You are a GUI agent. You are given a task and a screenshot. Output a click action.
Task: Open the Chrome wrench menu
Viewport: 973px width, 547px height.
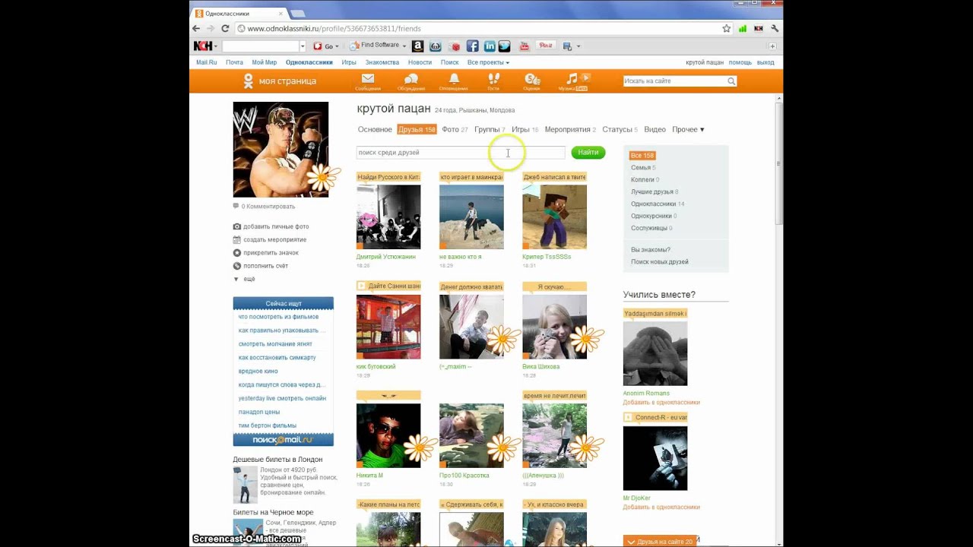click(775, 28)
